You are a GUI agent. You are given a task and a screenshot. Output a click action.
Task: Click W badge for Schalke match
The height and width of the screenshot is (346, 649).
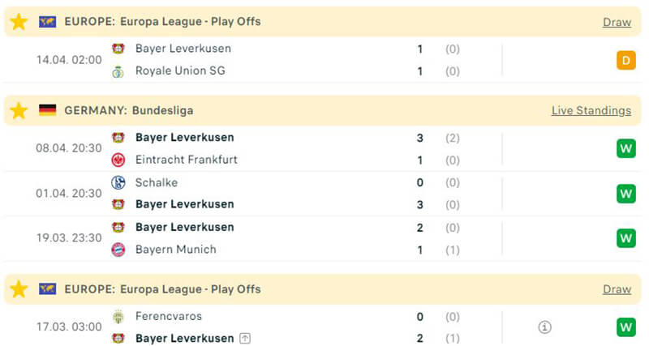click(625, 194)
